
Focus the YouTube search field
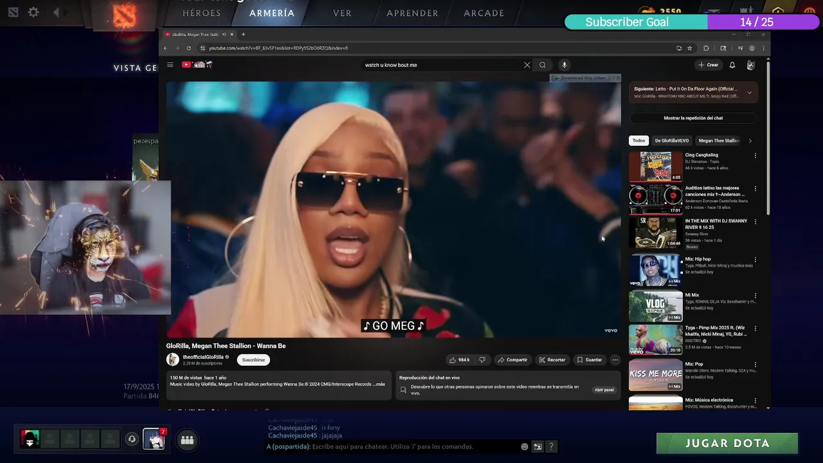pos(442,65)
